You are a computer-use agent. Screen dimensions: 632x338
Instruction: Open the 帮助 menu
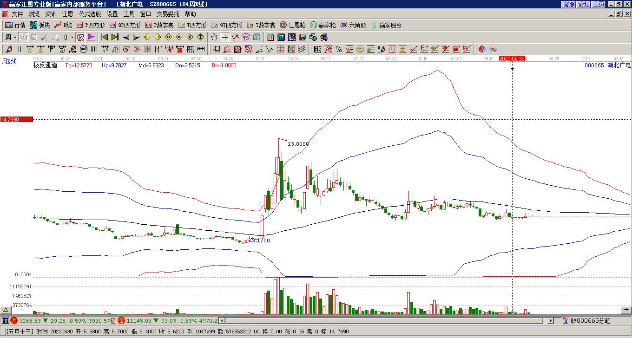click(x=190, y=14)
